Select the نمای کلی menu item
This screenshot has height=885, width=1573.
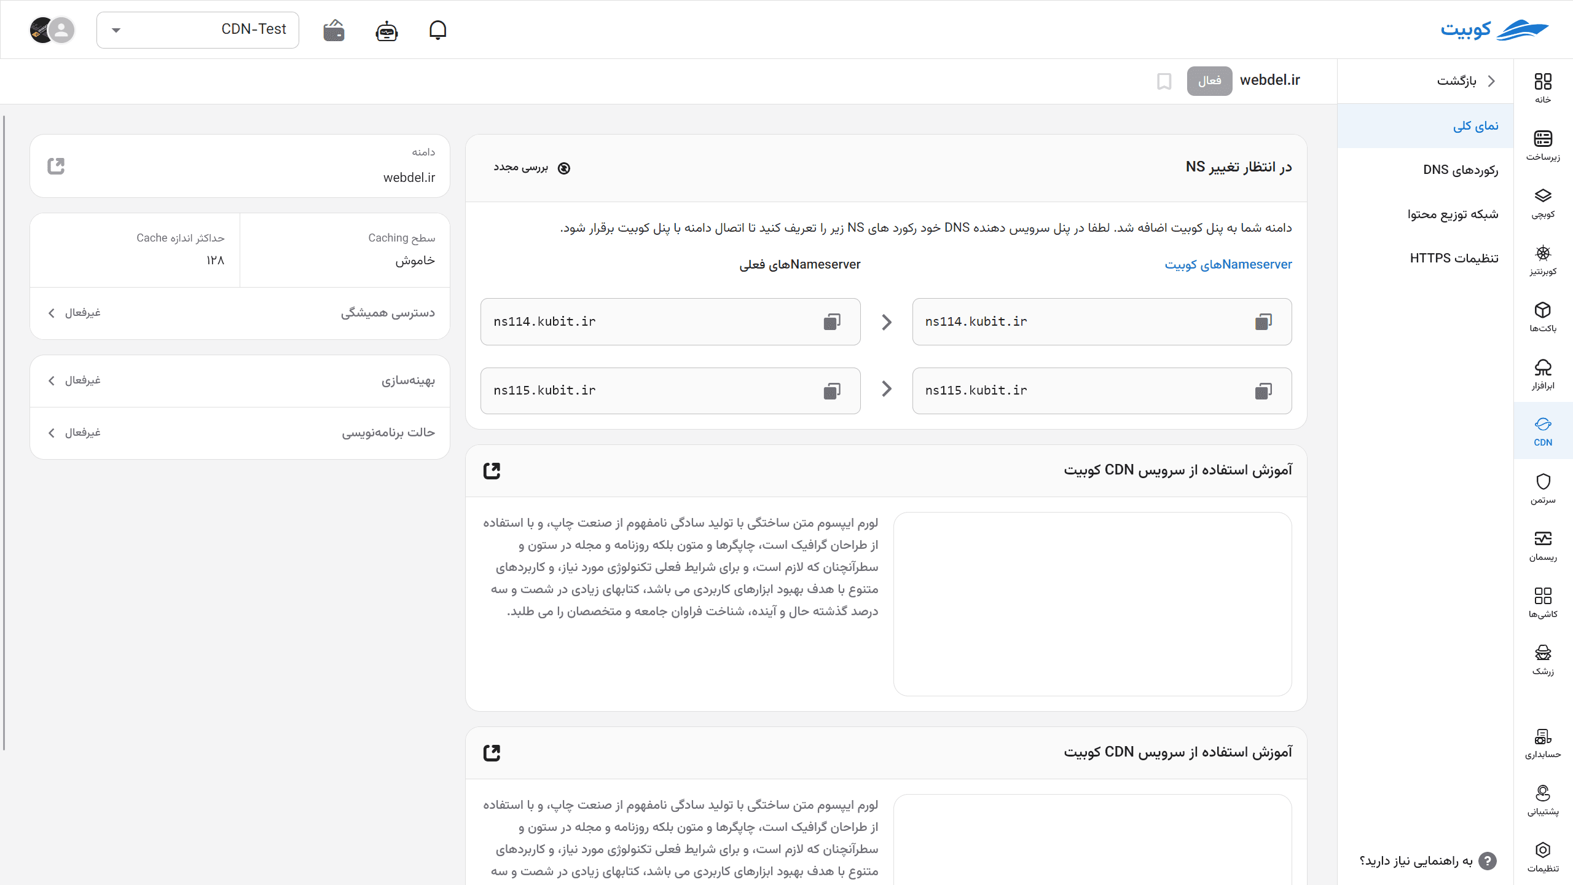1426,126
